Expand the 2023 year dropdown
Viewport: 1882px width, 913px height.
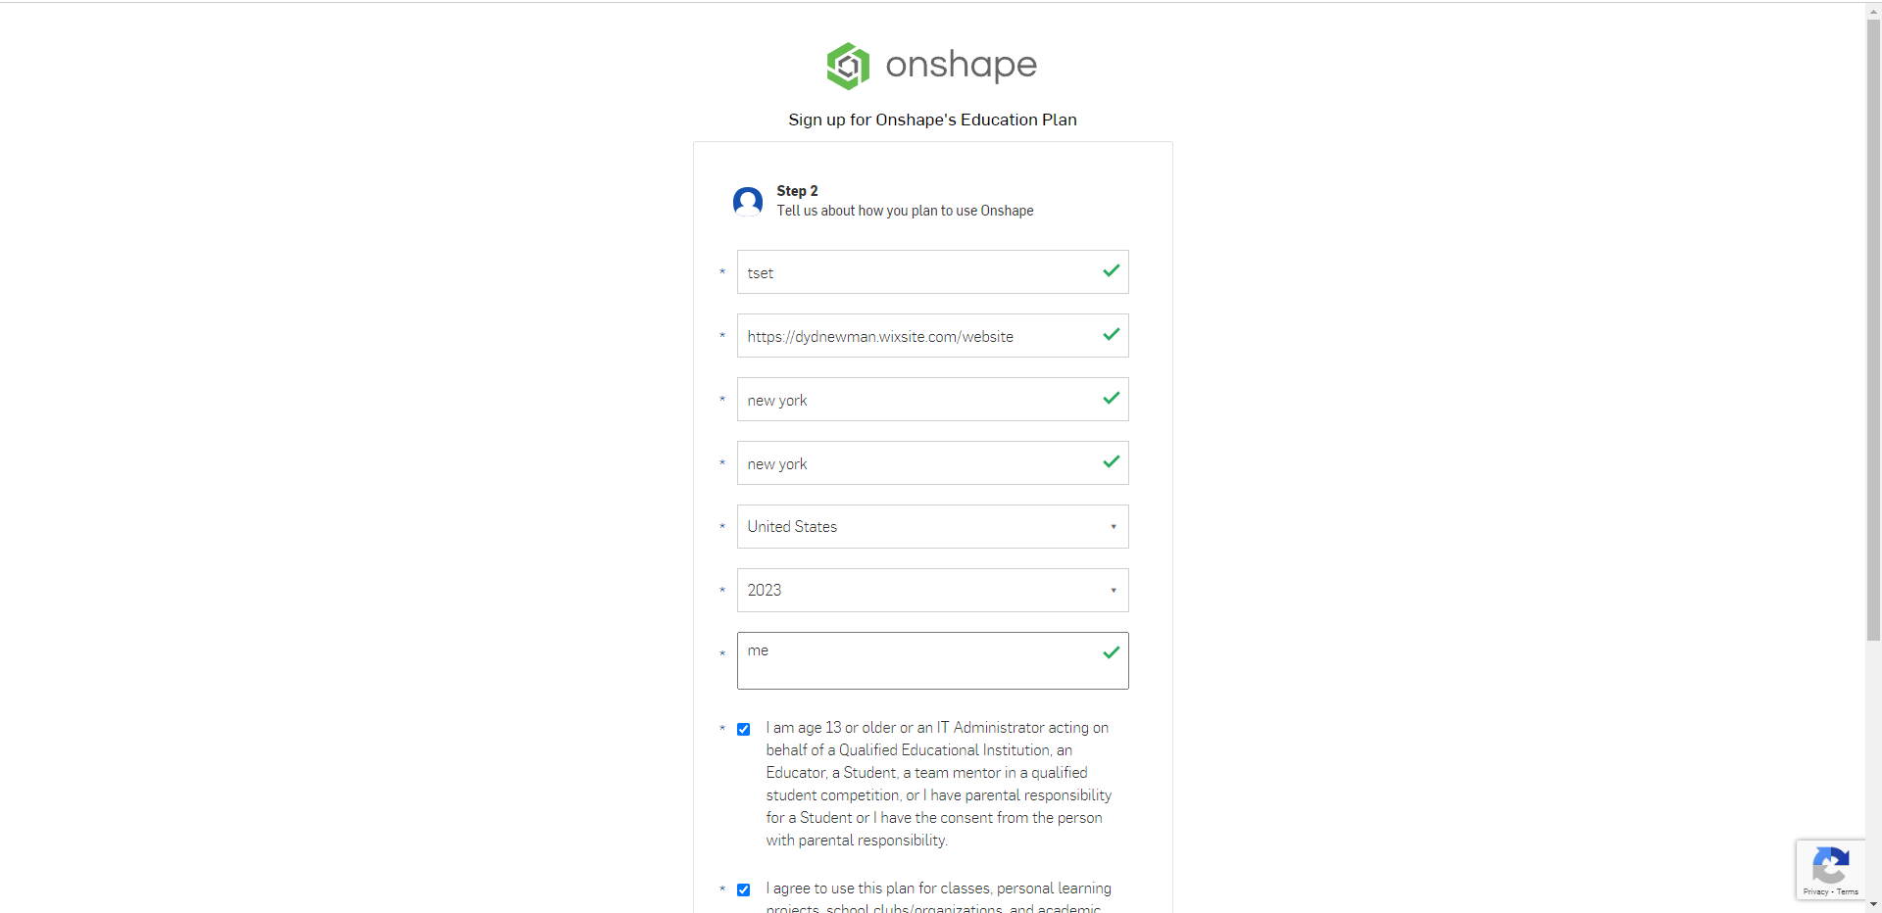click(932, 591)
